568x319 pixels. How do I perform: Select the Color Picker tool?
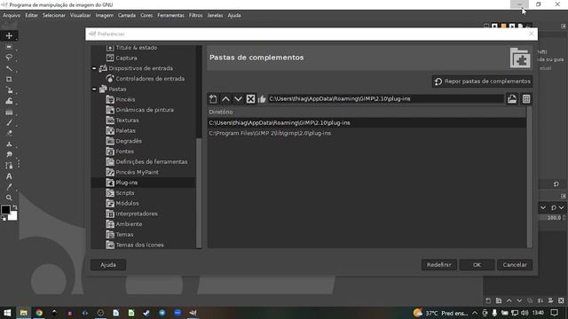9,187
